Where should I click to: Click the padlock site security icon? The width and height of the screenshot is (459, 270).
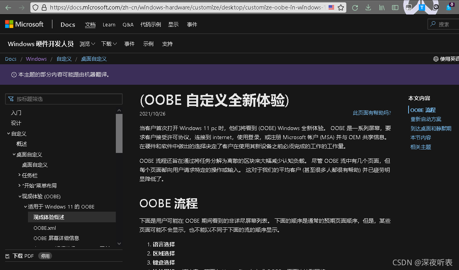[x=44, y=7]
